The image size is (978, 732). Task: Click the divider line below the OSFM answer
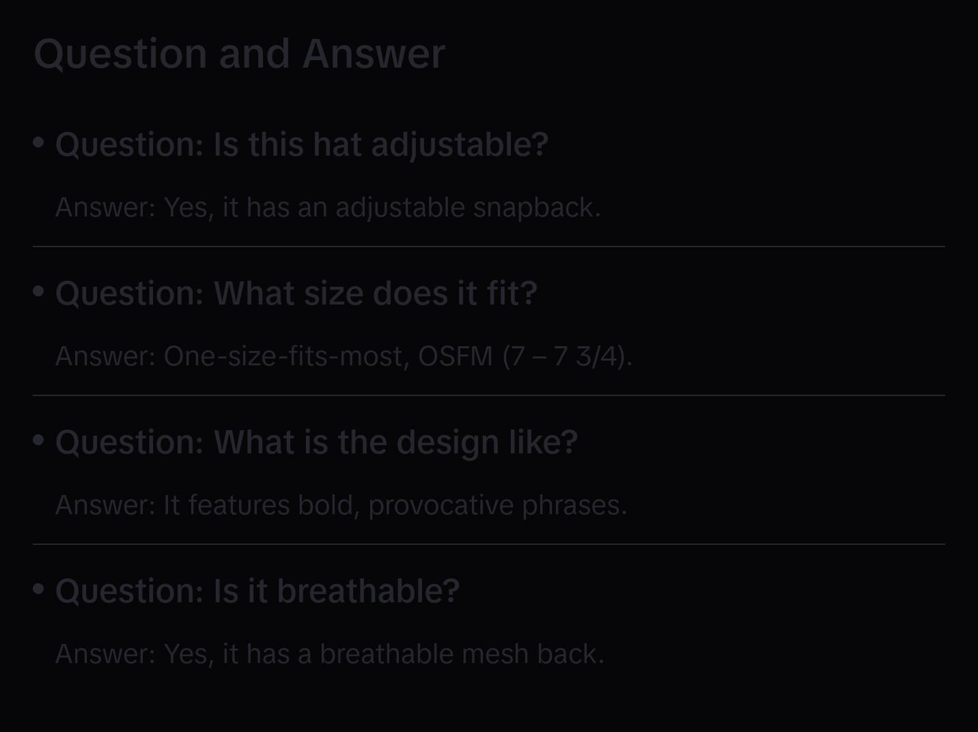489,395
